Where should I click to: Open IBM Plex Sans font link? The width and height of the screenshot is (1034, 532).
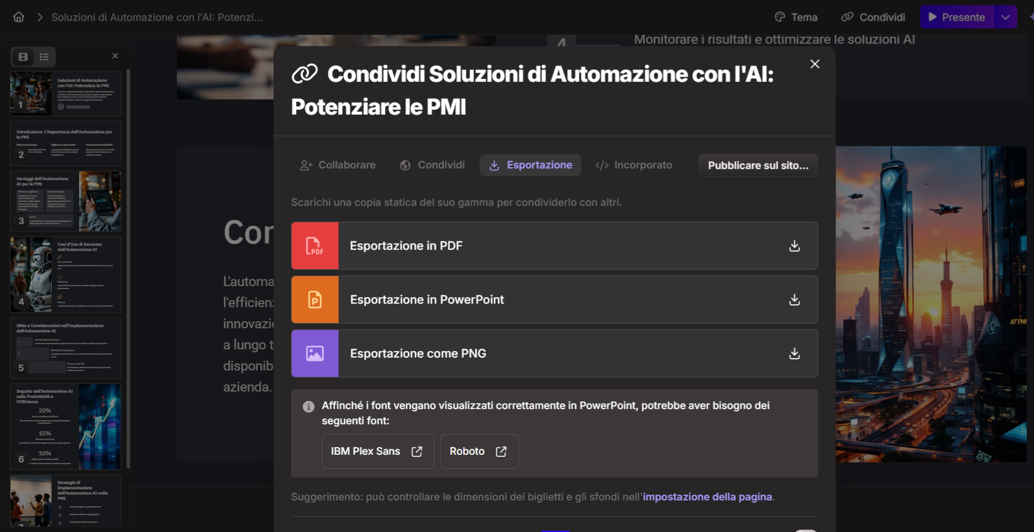pyautogui.click(x=378, y=451)
